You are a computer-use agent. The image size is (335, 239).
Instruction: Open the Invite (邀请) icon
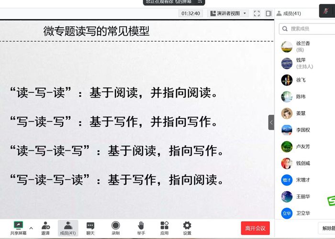point(45,225)
